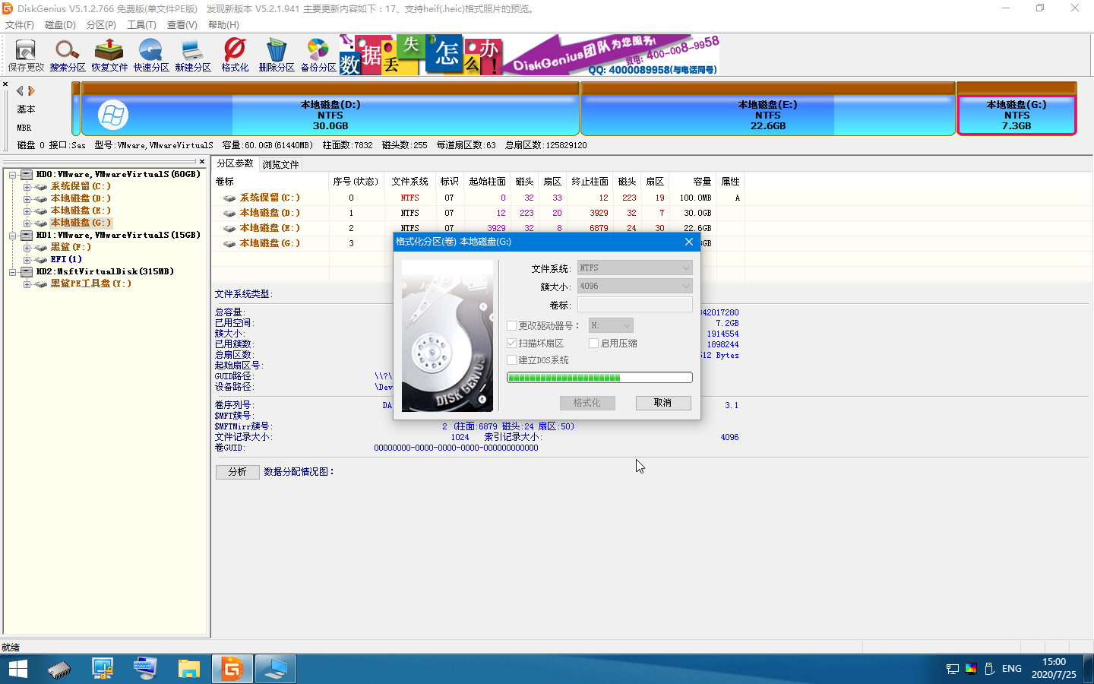Click the 分析 analyze button
The height and width of the screenshot is (684, 1094).
tap(238, 472)
